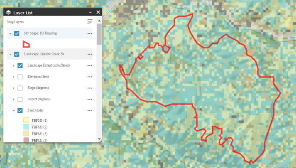This screenshot has height=168, width=296.
Task: Click the red polygon legend symbol
Action: 26,44
